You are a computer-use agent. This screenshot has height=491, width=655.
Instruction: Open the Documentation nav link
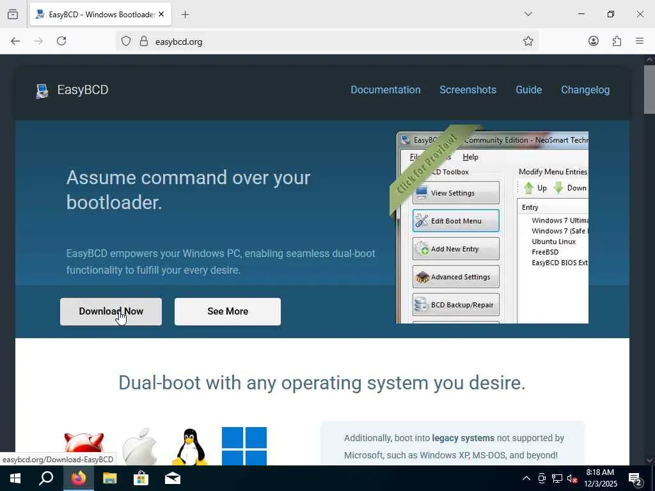[x=385, y=90]
